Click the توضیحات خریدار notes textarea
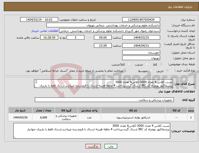 point(92,131)
